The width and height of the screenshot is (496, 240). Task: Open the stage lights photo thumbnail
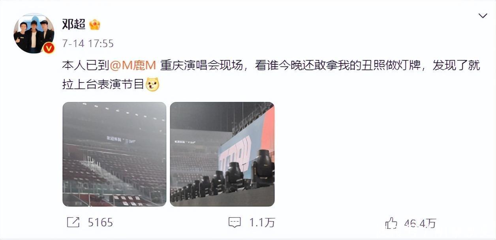(x=222, y=154)
